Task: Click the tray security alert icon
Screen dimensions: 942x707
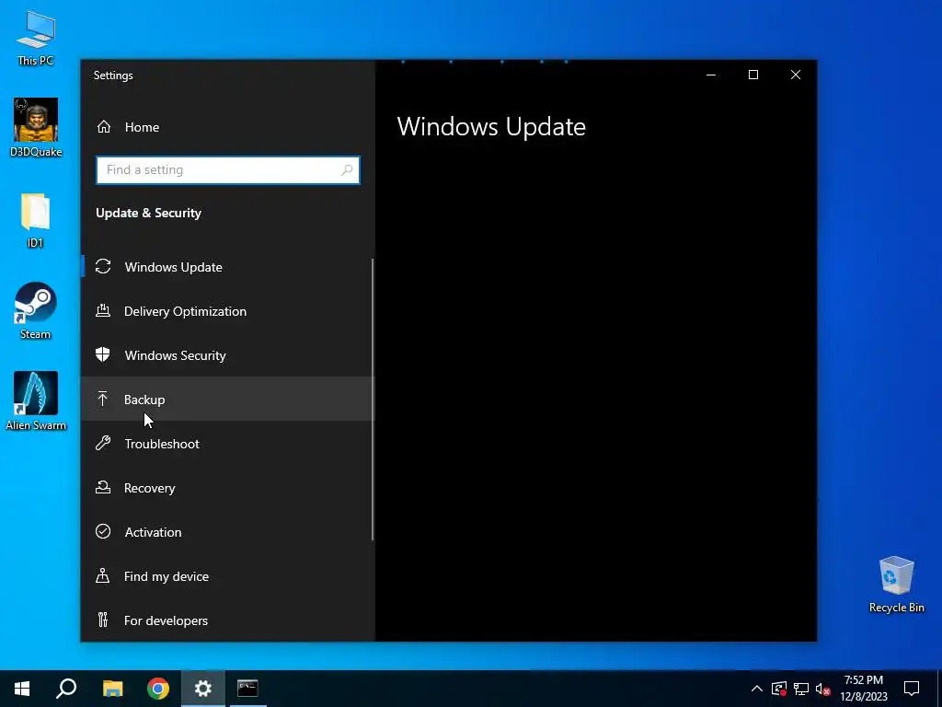Action: (x=779, y=689)
